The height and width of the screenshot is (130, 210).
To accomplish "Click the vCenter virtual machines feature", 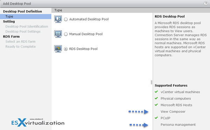I will [180, 92].
